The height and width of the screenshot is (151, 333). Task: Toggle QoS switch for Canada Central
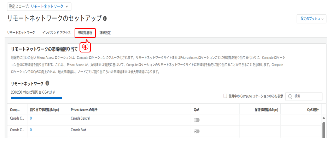click(x=197, y=120)
